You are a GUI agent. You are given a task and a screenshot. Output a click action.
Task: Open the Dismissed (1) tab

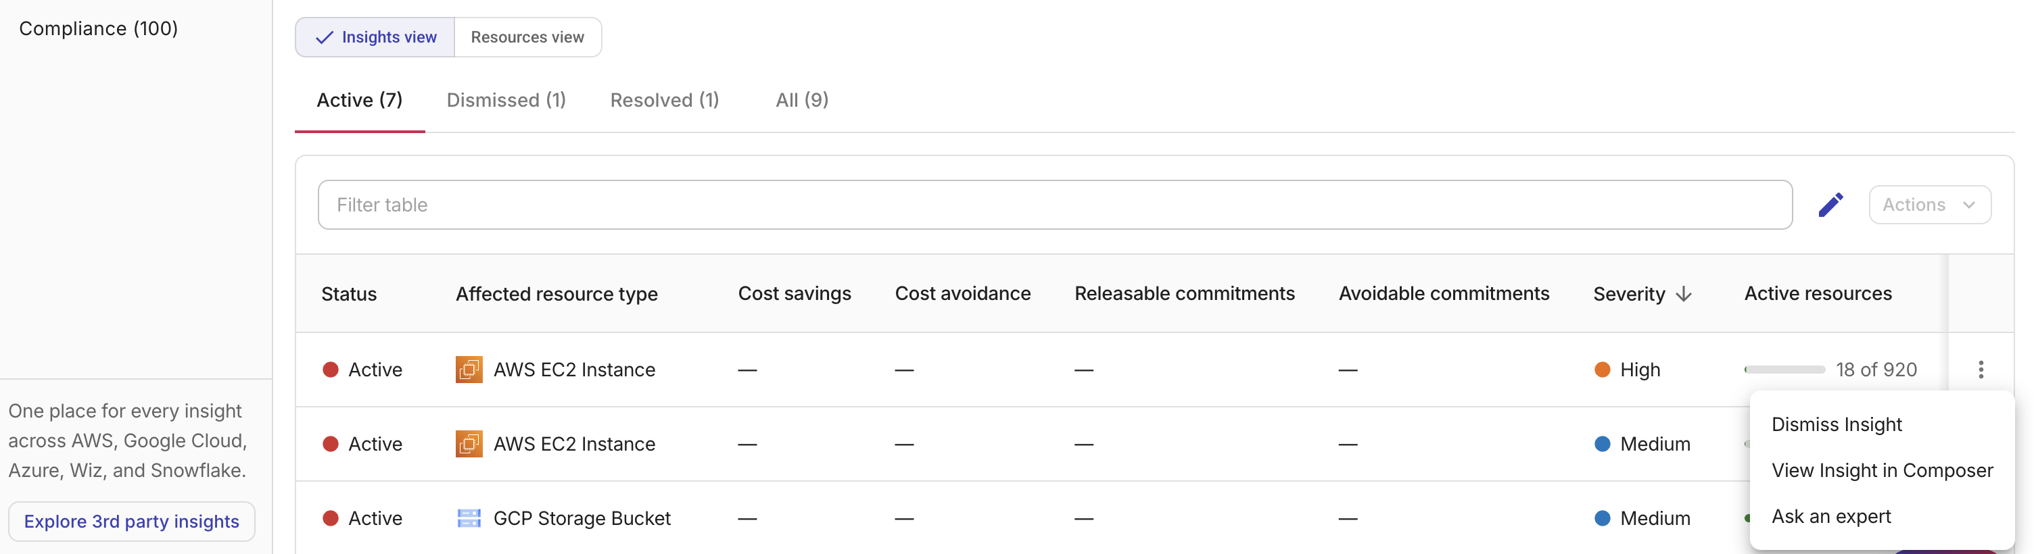tap(506, 100)
